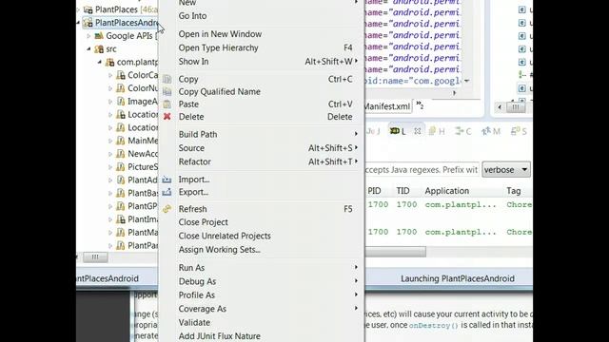Collapse the com.plantp package node

coord(100,62)
